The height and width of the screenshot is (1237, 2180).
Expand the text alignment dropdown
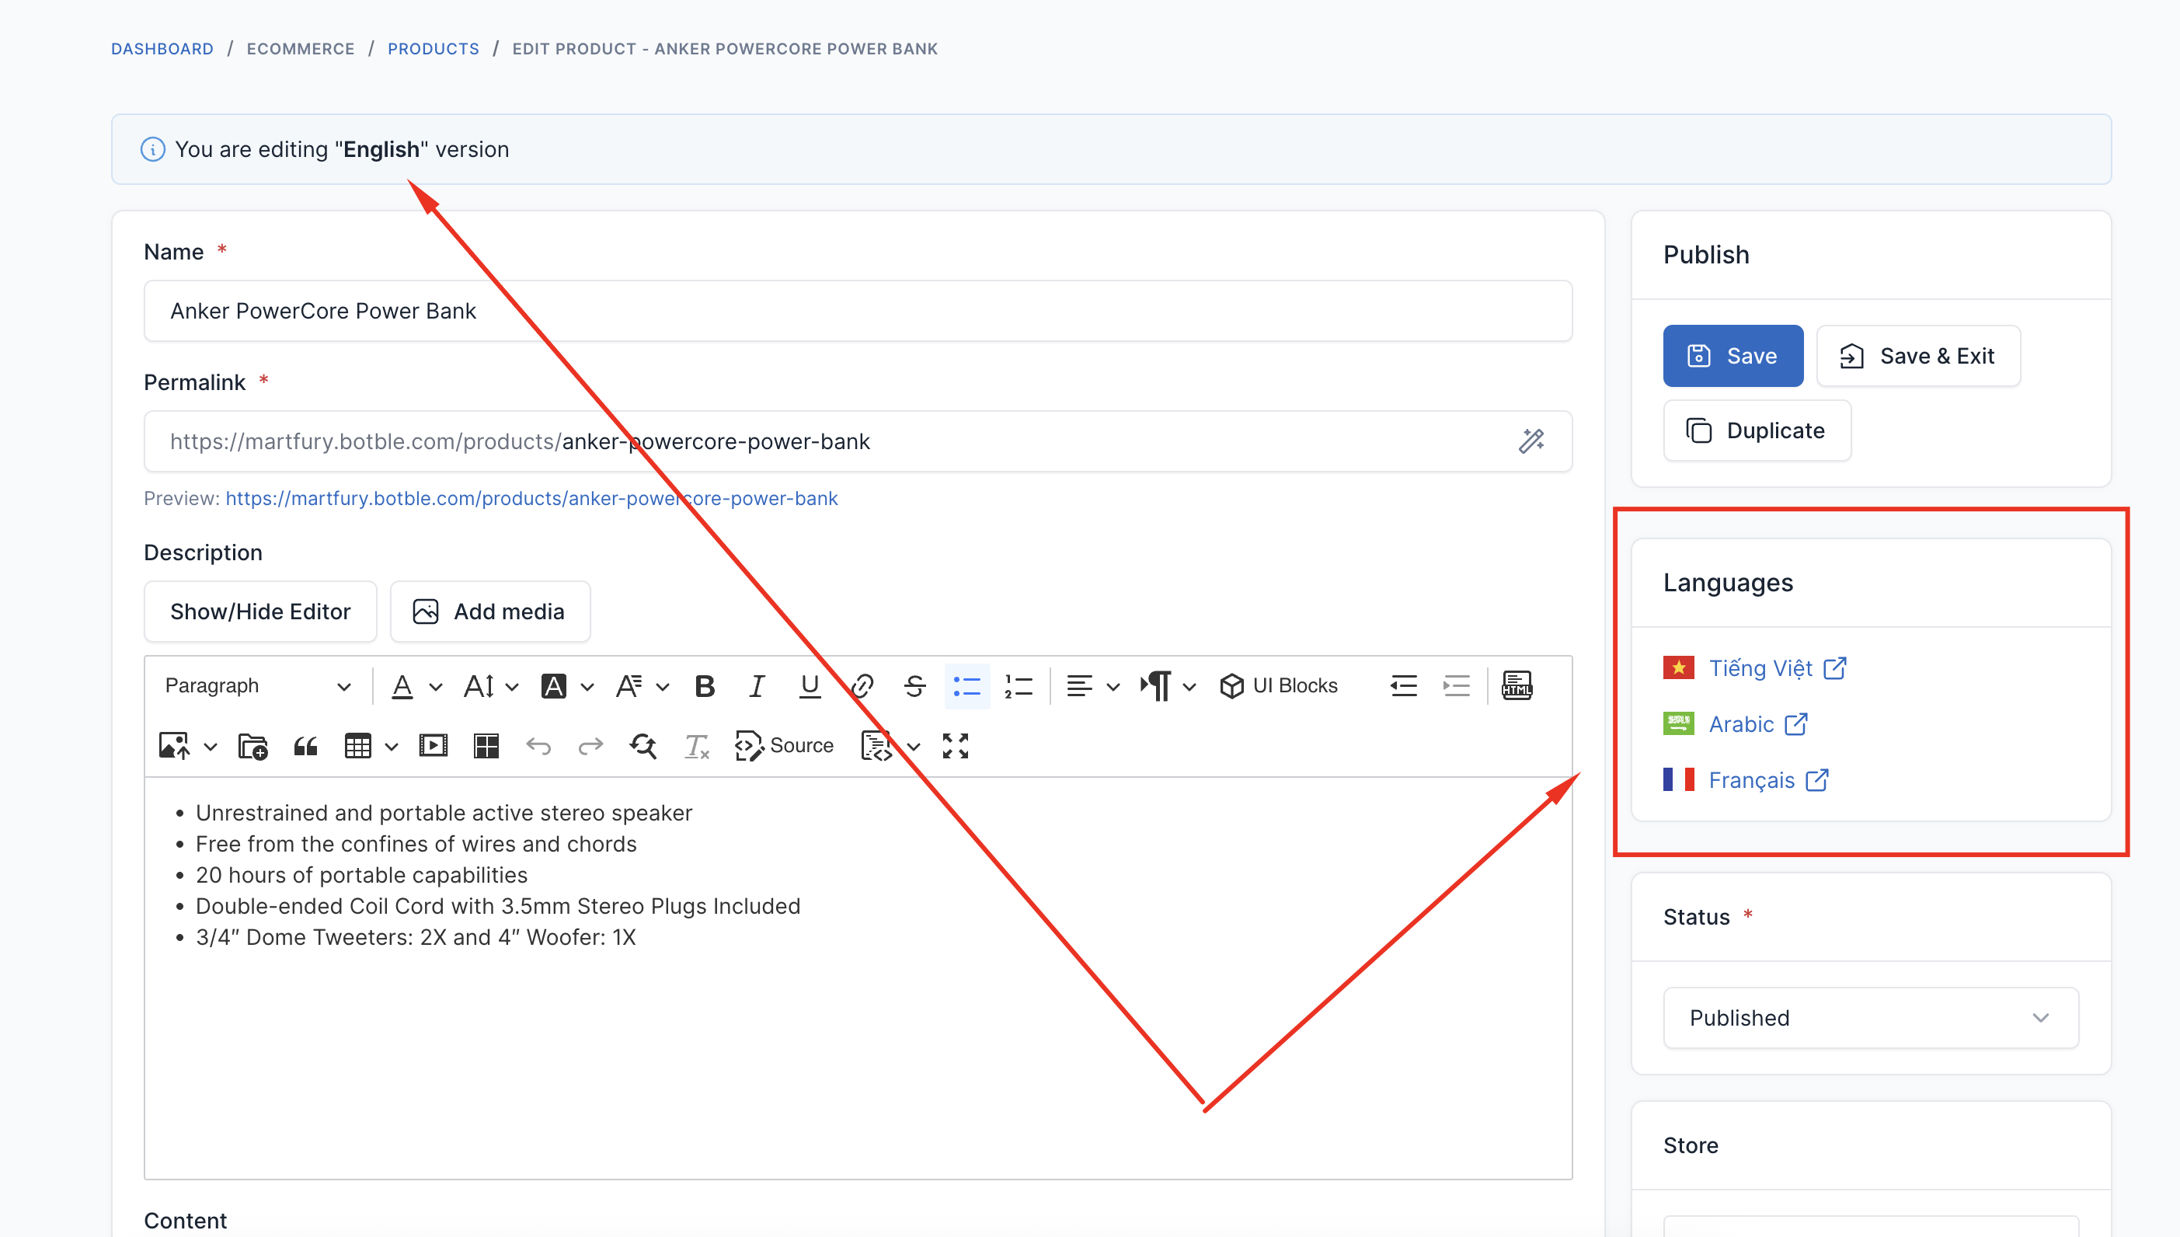tap(1113, 686)
